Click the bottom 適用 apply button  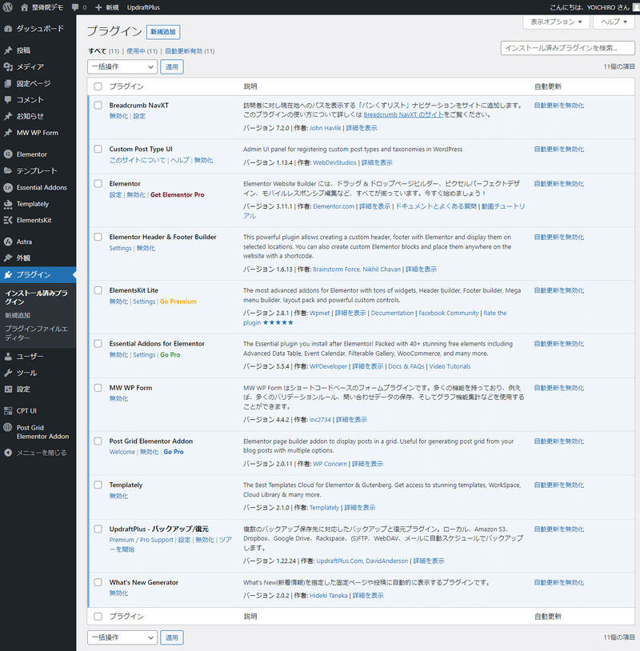172,637
